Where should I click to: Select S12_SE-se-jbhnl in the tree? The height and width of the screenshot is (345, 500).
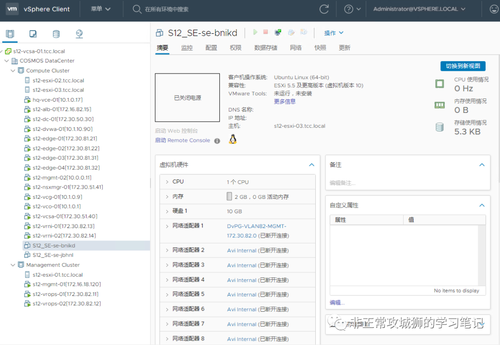(x=53, y=255)
